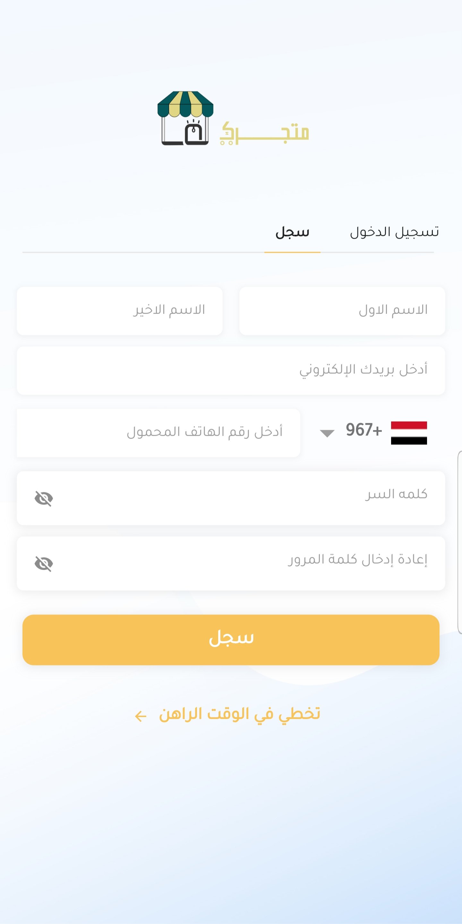Focus the الاسم الاخير input field
The image size is (462, 924).
[120, 311]
